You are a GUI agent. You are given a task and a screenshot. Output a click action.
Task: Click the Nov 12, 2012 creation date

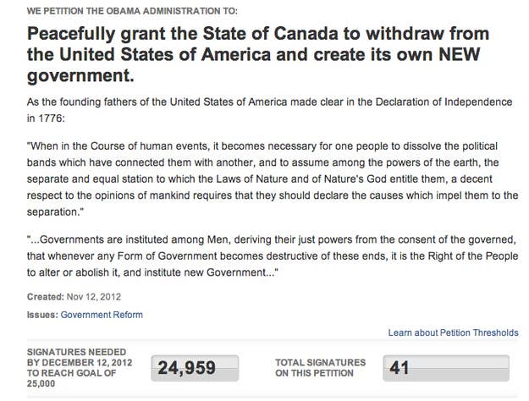click(x=94, y=297)
